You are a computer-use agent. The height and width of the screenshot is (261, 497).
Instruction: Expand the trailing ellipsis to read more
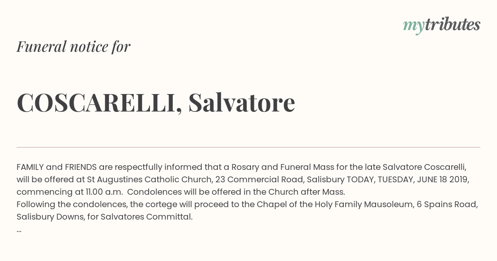click(x=19, y=230)
